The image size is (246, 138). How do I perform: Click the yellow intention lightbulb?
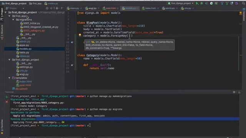tap(80, 35)
